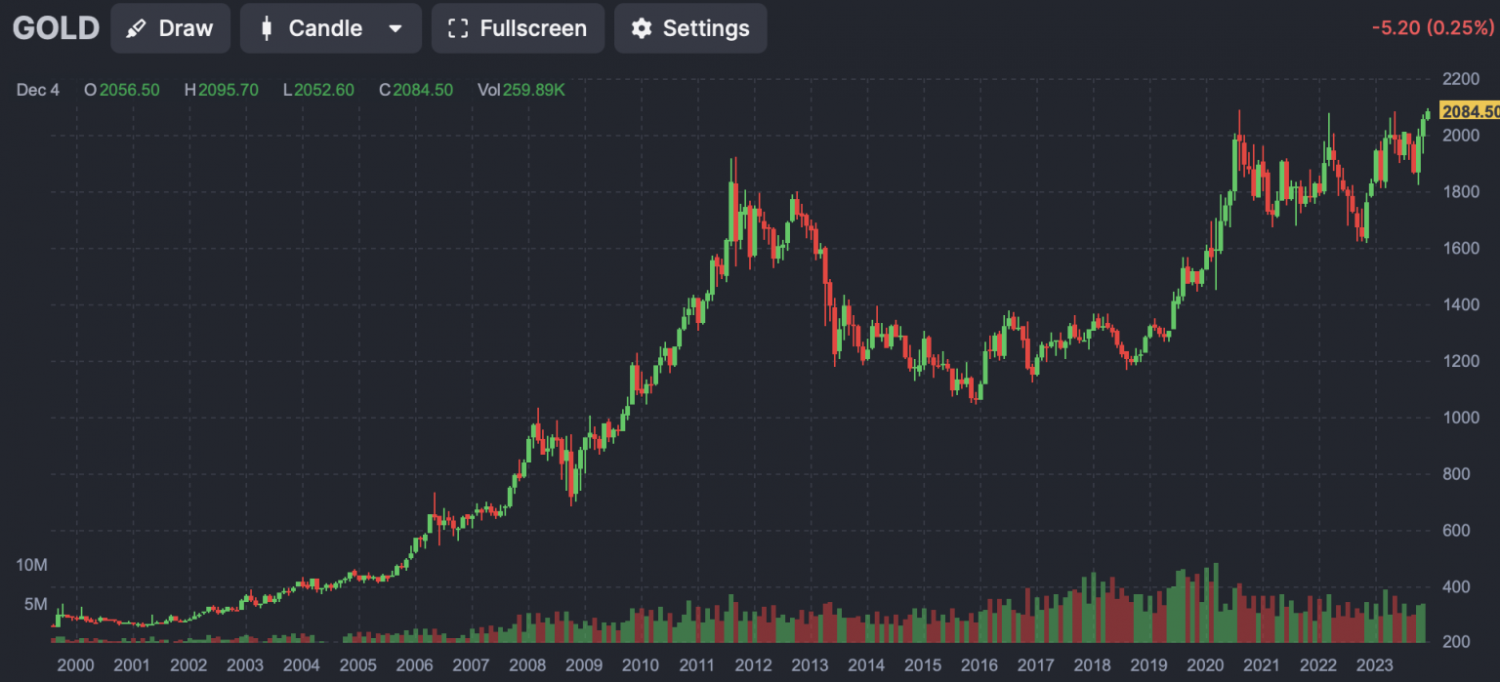Click the 2020 year label on time axis
This screenshot has height=682, width=1500.
click(x=1205, y=666)
